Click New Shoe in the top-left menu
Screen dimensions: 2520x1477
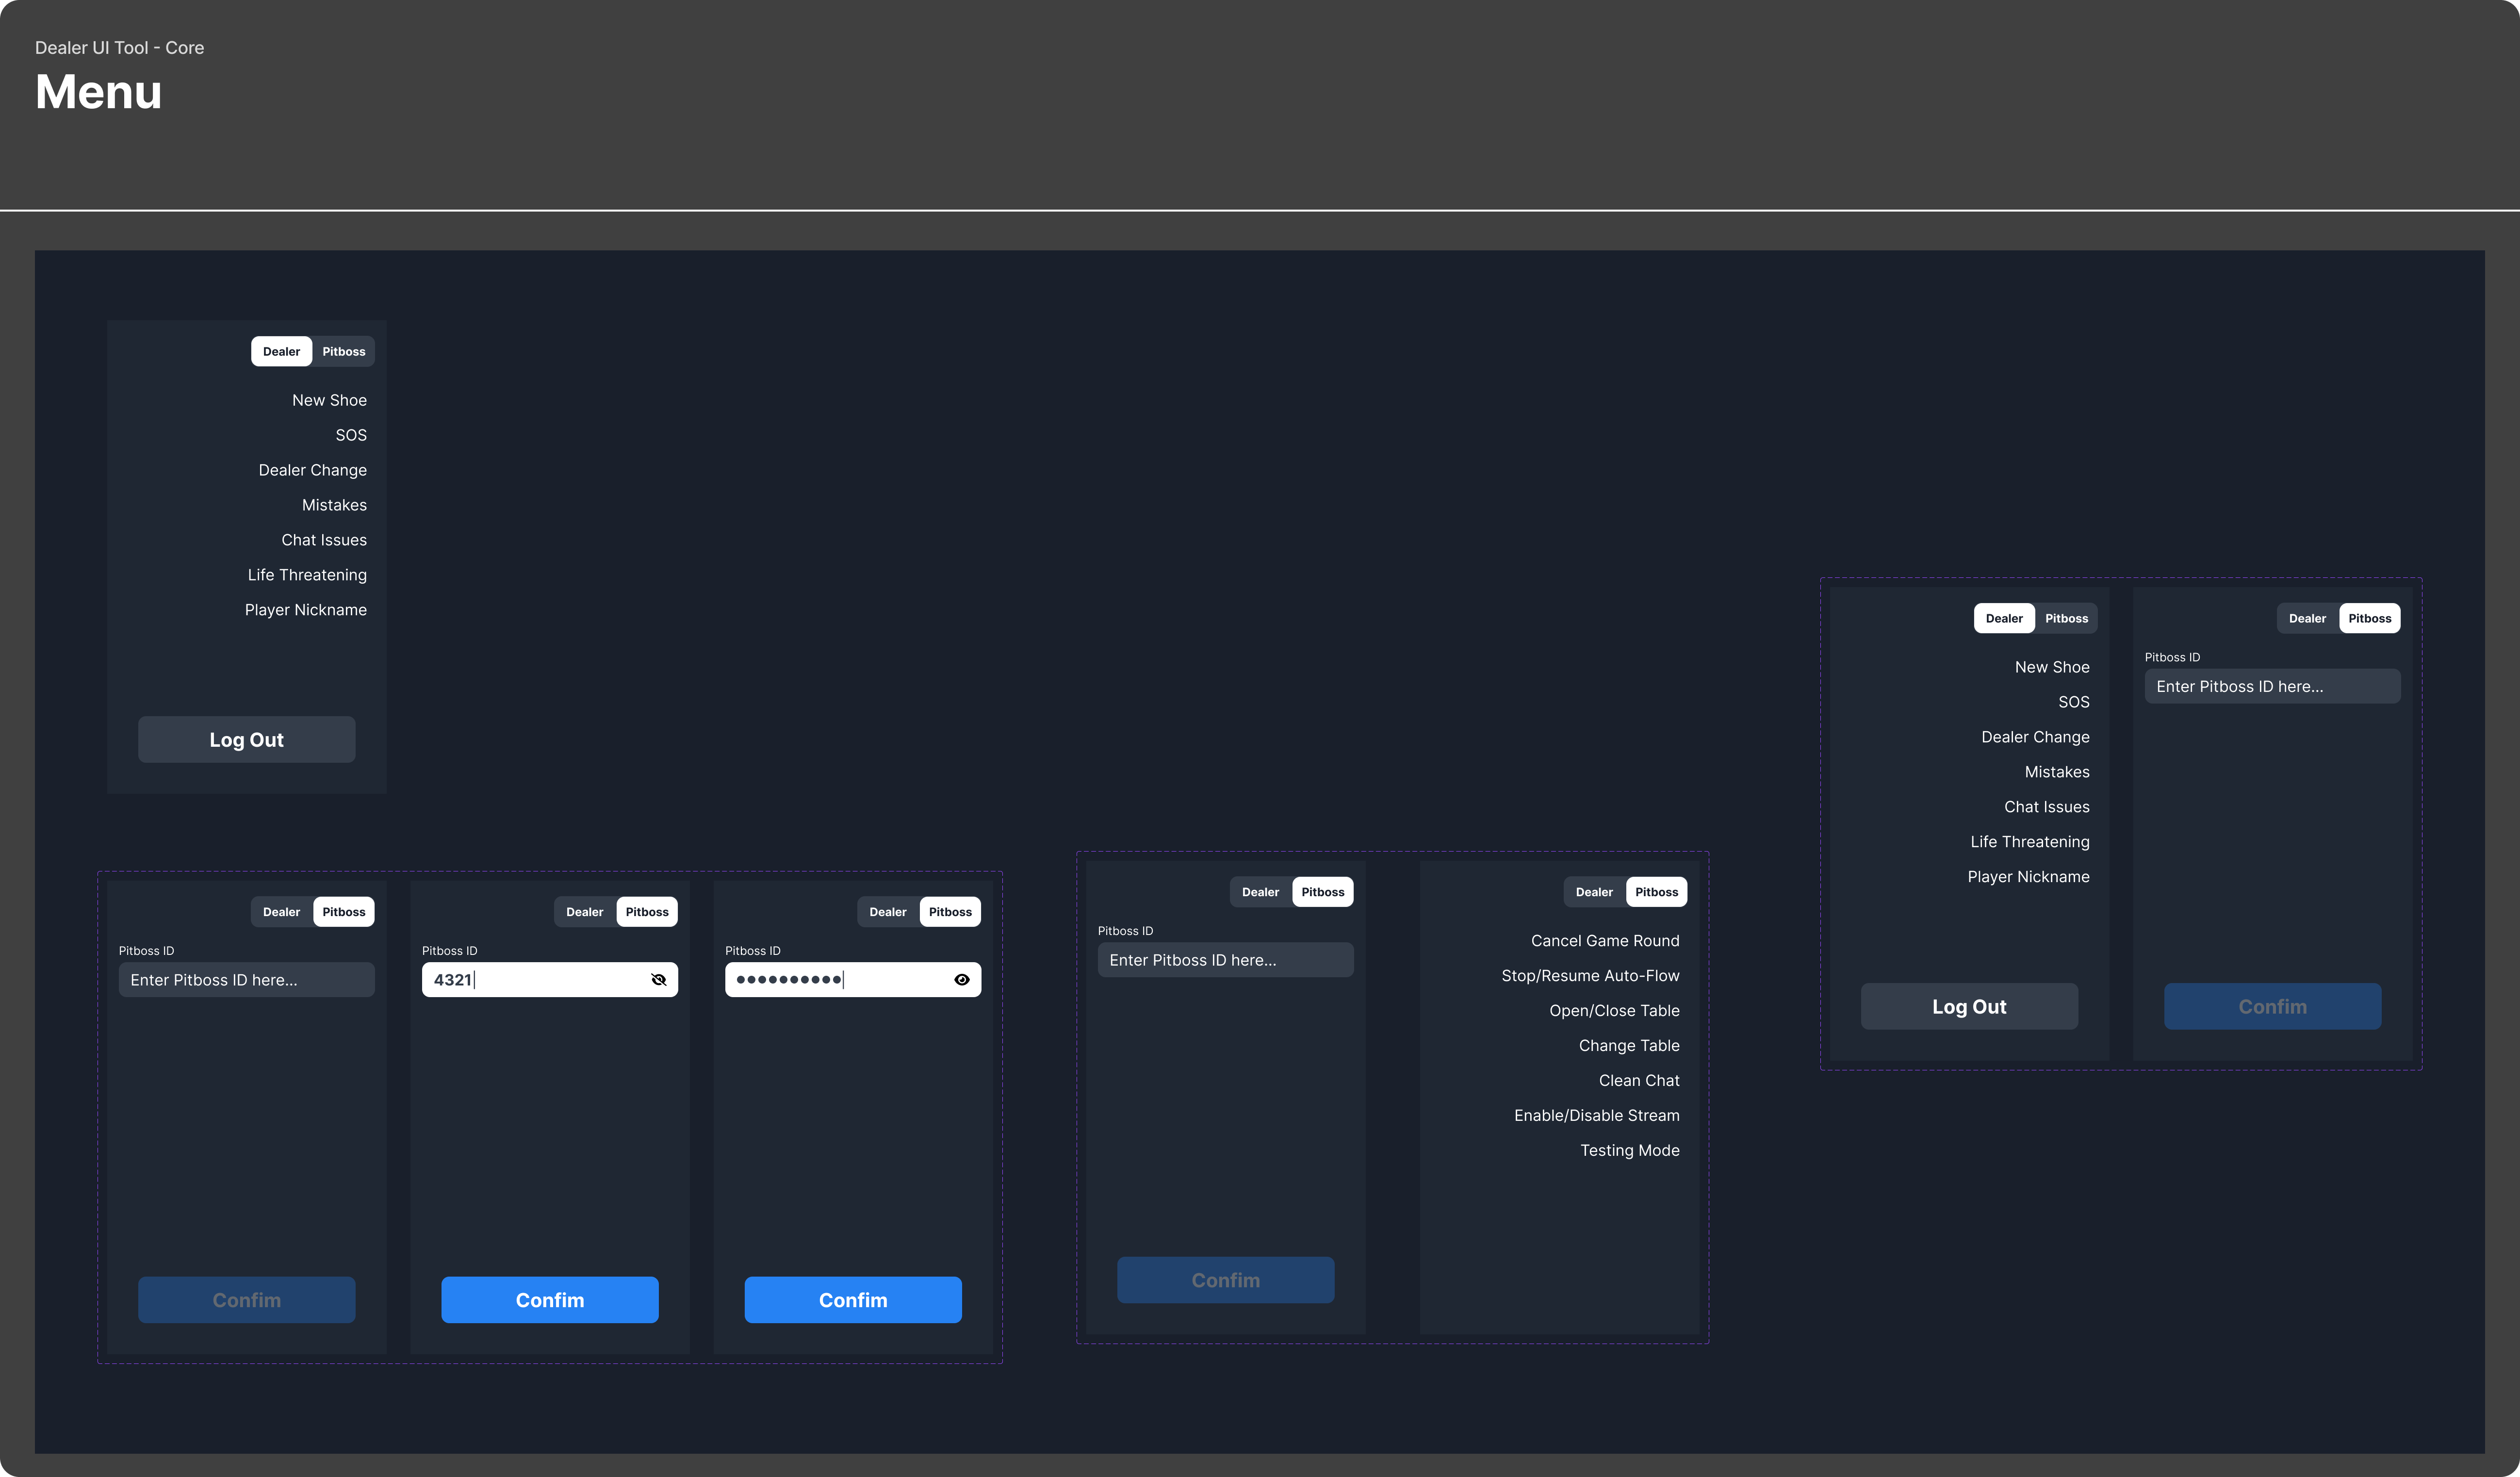(329, 400)
